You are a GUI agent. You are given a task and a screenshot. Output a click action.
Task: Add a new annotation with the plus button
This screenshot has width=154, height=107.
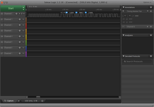tap(151, 7)
